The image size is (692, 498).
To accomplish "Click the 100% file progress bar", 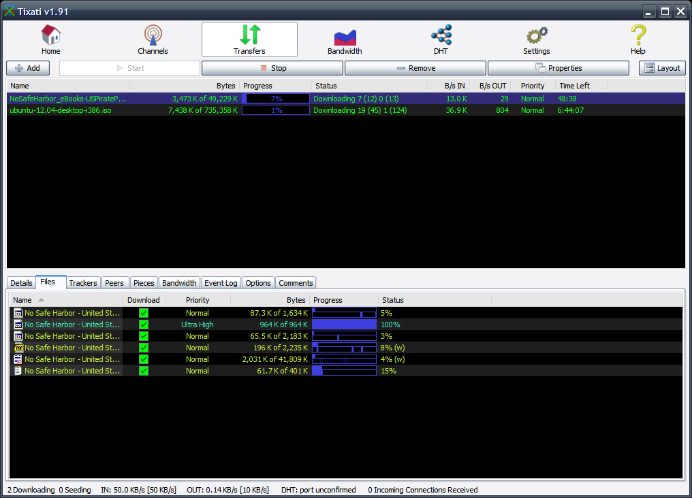I will 344,325.
